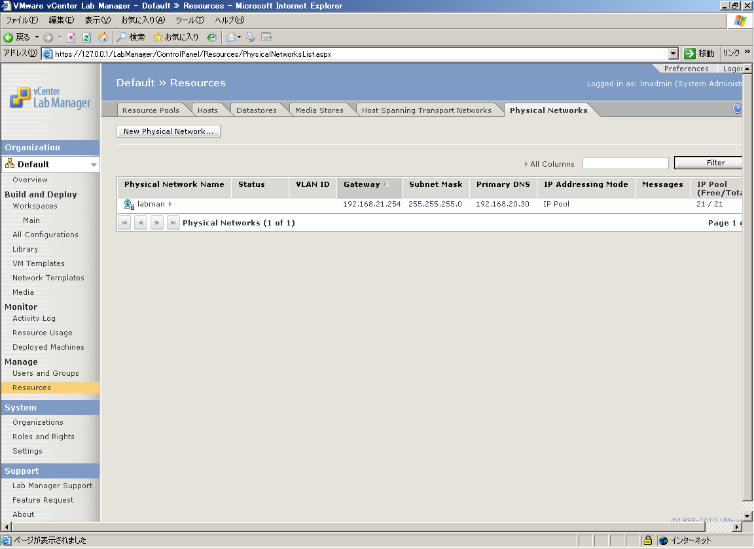Click the filter text input field
Viewport: 754px width, 549px height.
click(625, 163)
